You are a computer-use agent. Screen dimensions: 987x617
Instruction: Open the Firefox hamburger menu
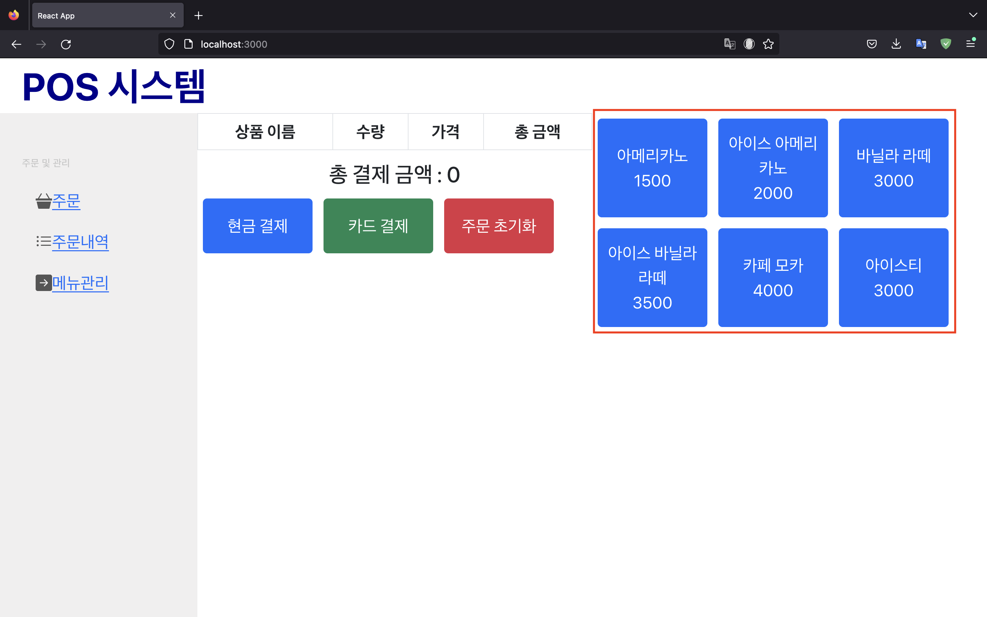tap(971, 43)
